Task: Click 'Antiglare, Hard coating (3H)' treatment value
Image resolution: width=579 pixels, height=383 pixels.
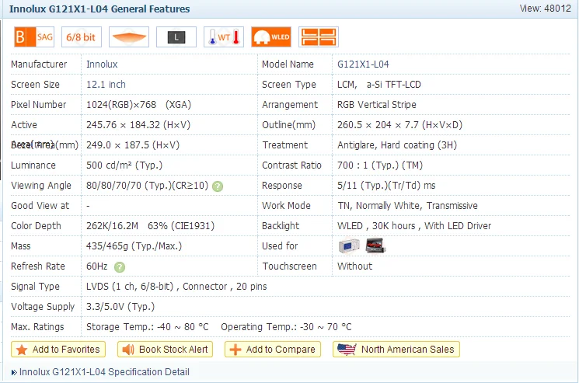Action: [397, 145]
